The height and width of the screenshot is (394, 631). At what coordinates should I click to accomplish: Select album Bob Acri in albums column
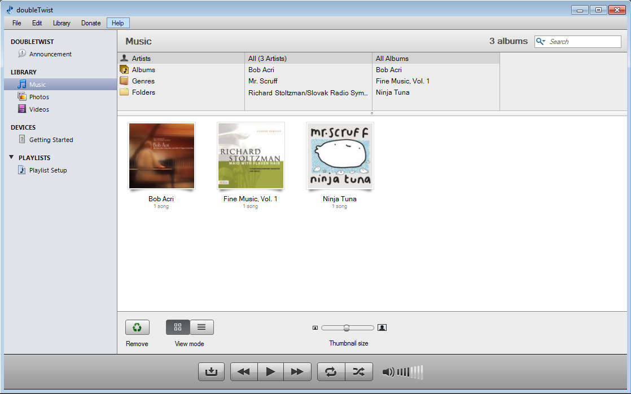click(x=436, y=69)
